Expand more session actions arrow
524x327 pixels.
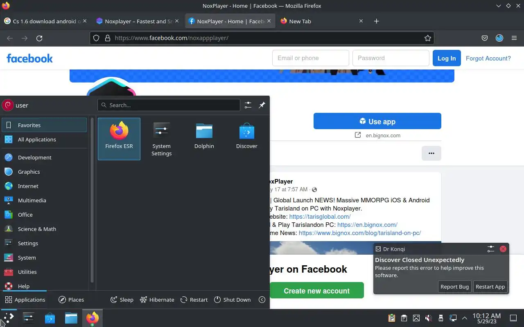click(262, 300)
